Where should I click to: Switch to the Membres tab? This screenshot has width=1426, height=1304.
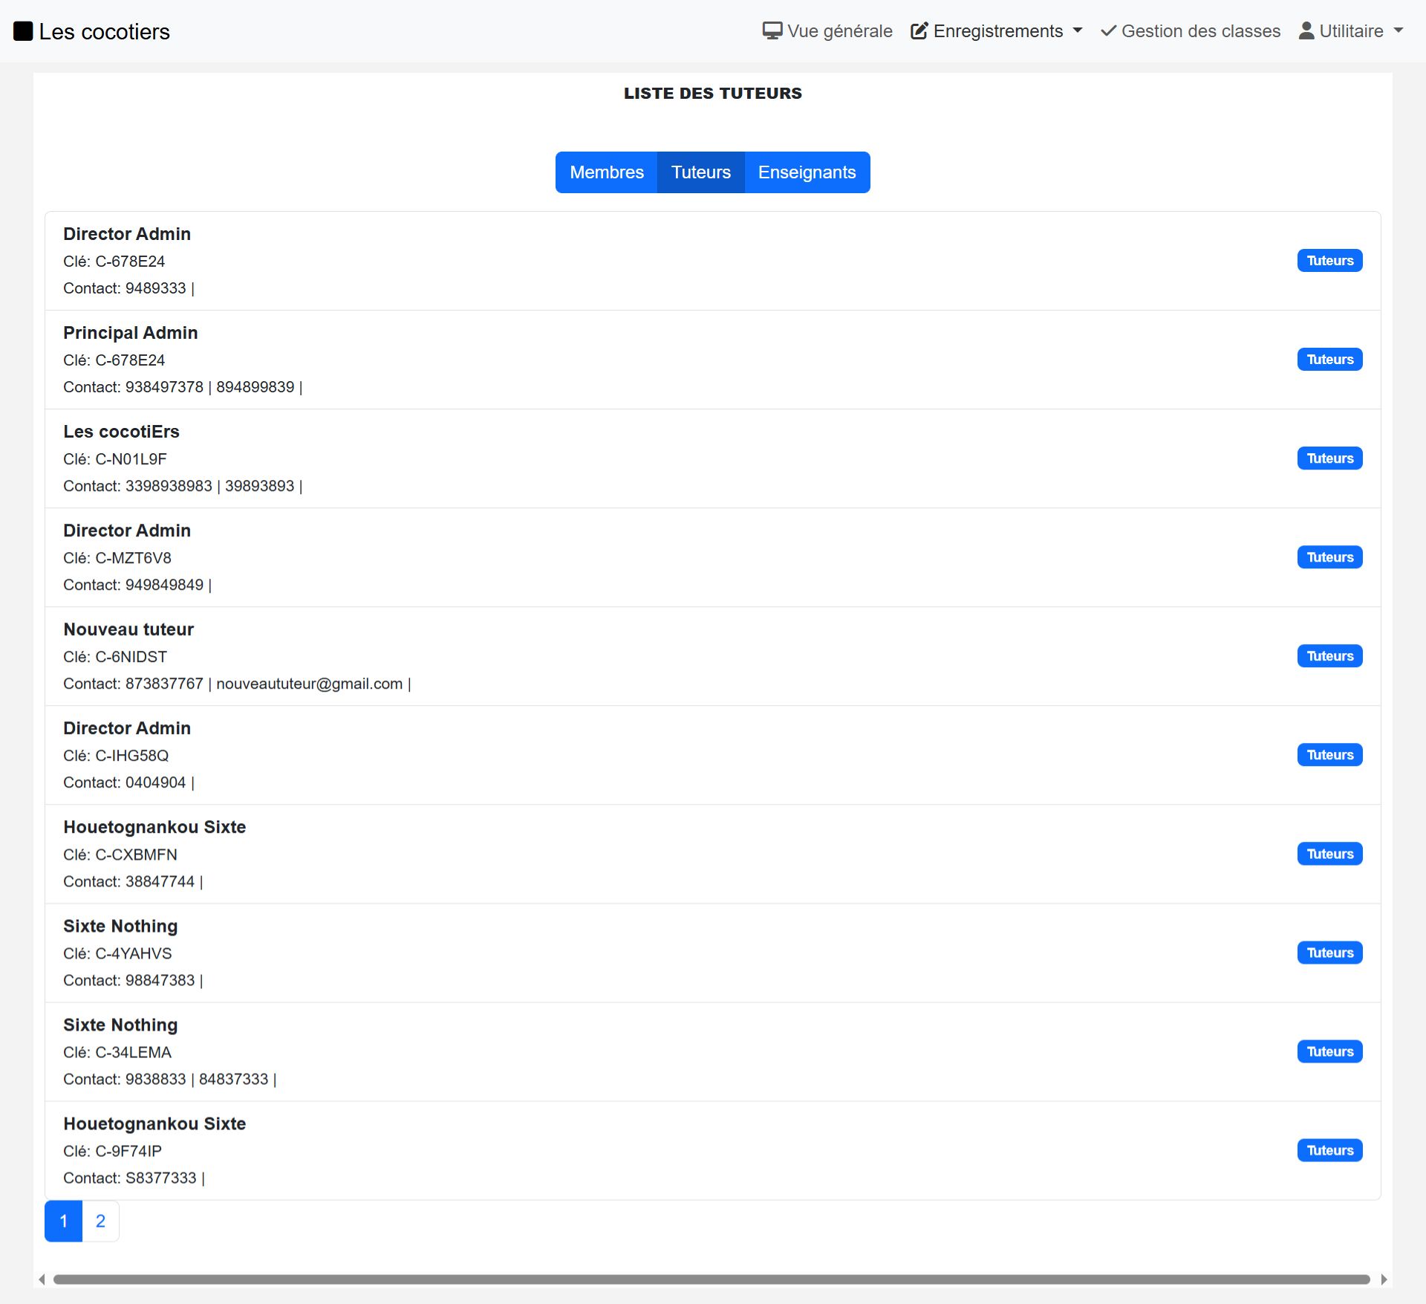point(606,172)
